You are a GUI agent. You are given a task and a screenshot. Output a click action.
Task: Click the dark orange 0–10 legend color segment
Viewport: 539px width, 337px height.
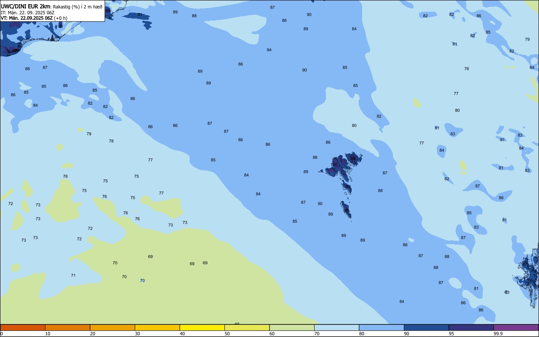click(23, 327)
